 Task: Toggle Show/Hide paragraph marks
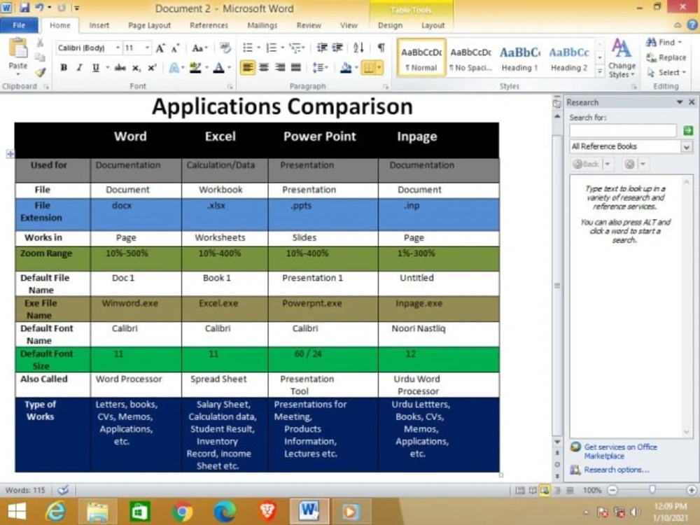pyautogui.click(x=381, y=48)
